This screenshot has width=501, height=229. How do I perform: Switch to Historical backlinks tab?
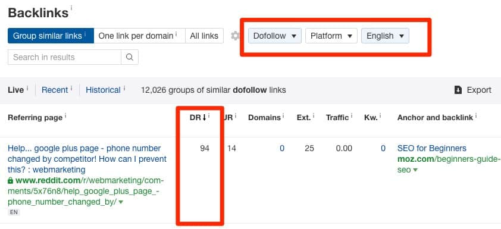pos(103,90)
